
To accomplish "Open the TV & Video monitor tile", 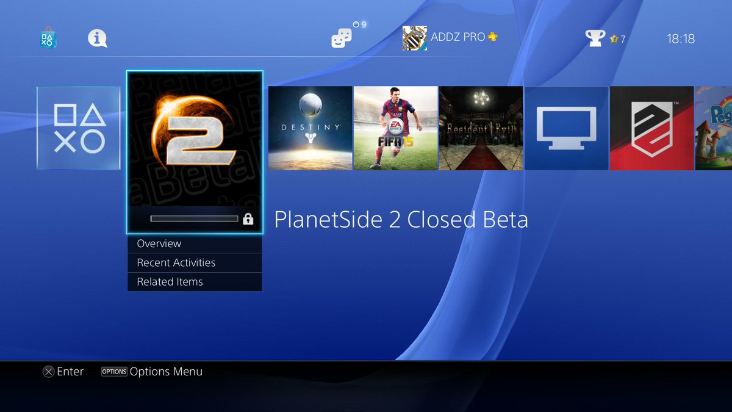I will [566, 128].
